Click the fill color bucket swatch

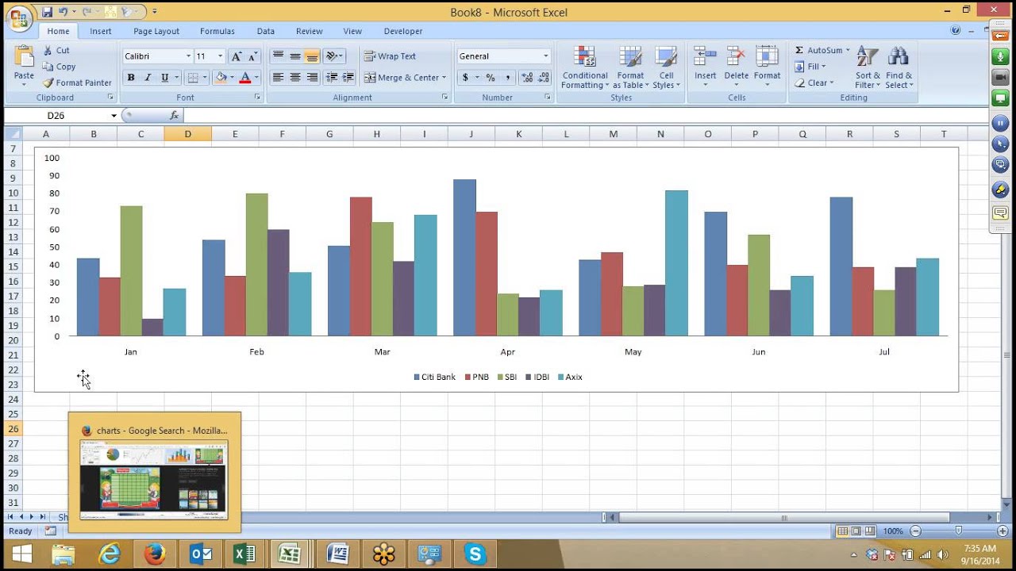[221, 78]
